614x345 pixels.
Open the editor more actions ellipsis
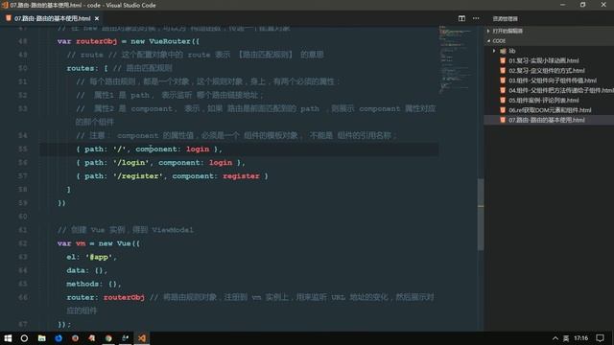coord(476,18)
